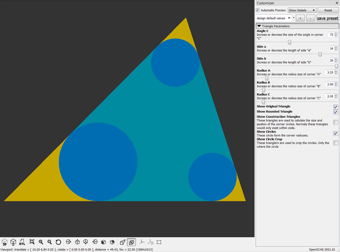Click the large blue corner circle
Image resolution: width=340 pixels, height=252 pixels.
tap(98, 162)
